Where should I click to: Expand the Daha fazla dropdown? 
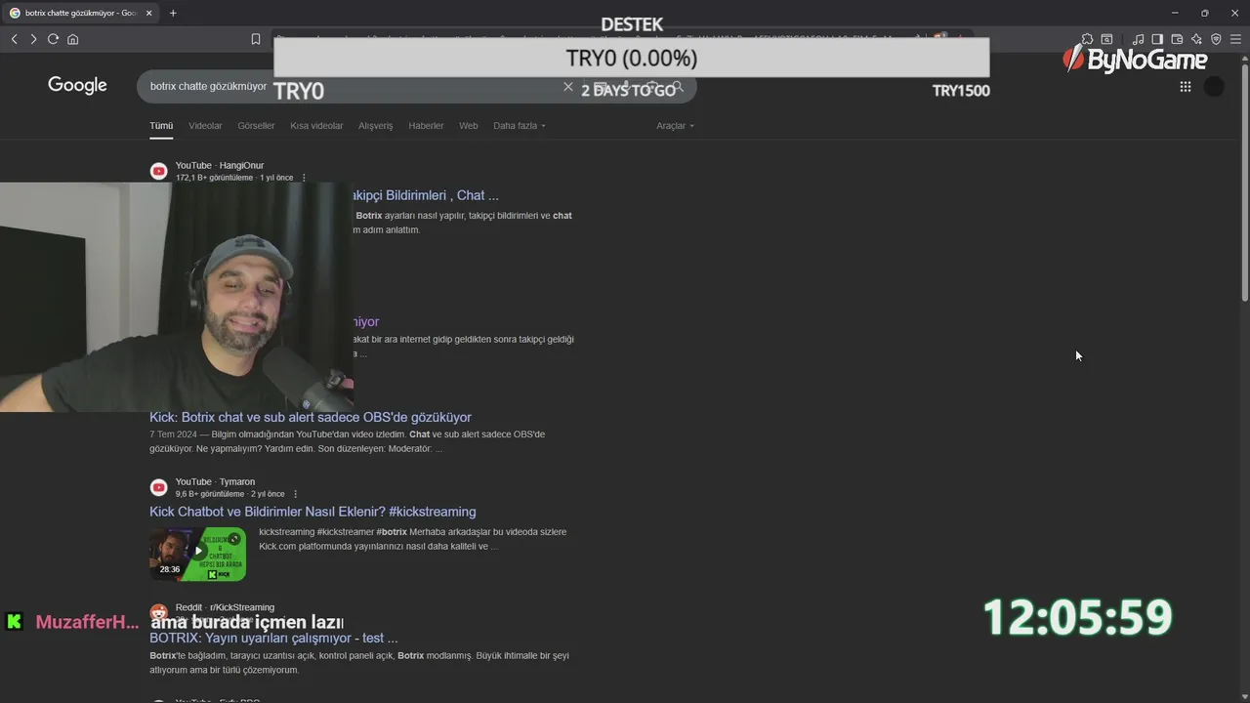(520, 125)
